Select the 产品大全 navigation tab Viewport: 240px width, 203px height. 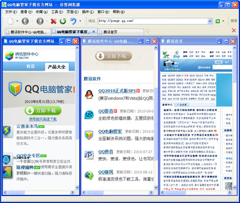point(57,67)
